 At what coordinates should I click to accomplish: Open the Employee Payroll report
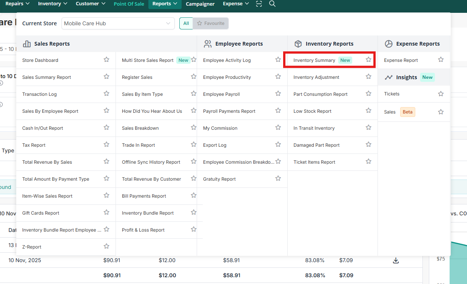tap(221, 94)
